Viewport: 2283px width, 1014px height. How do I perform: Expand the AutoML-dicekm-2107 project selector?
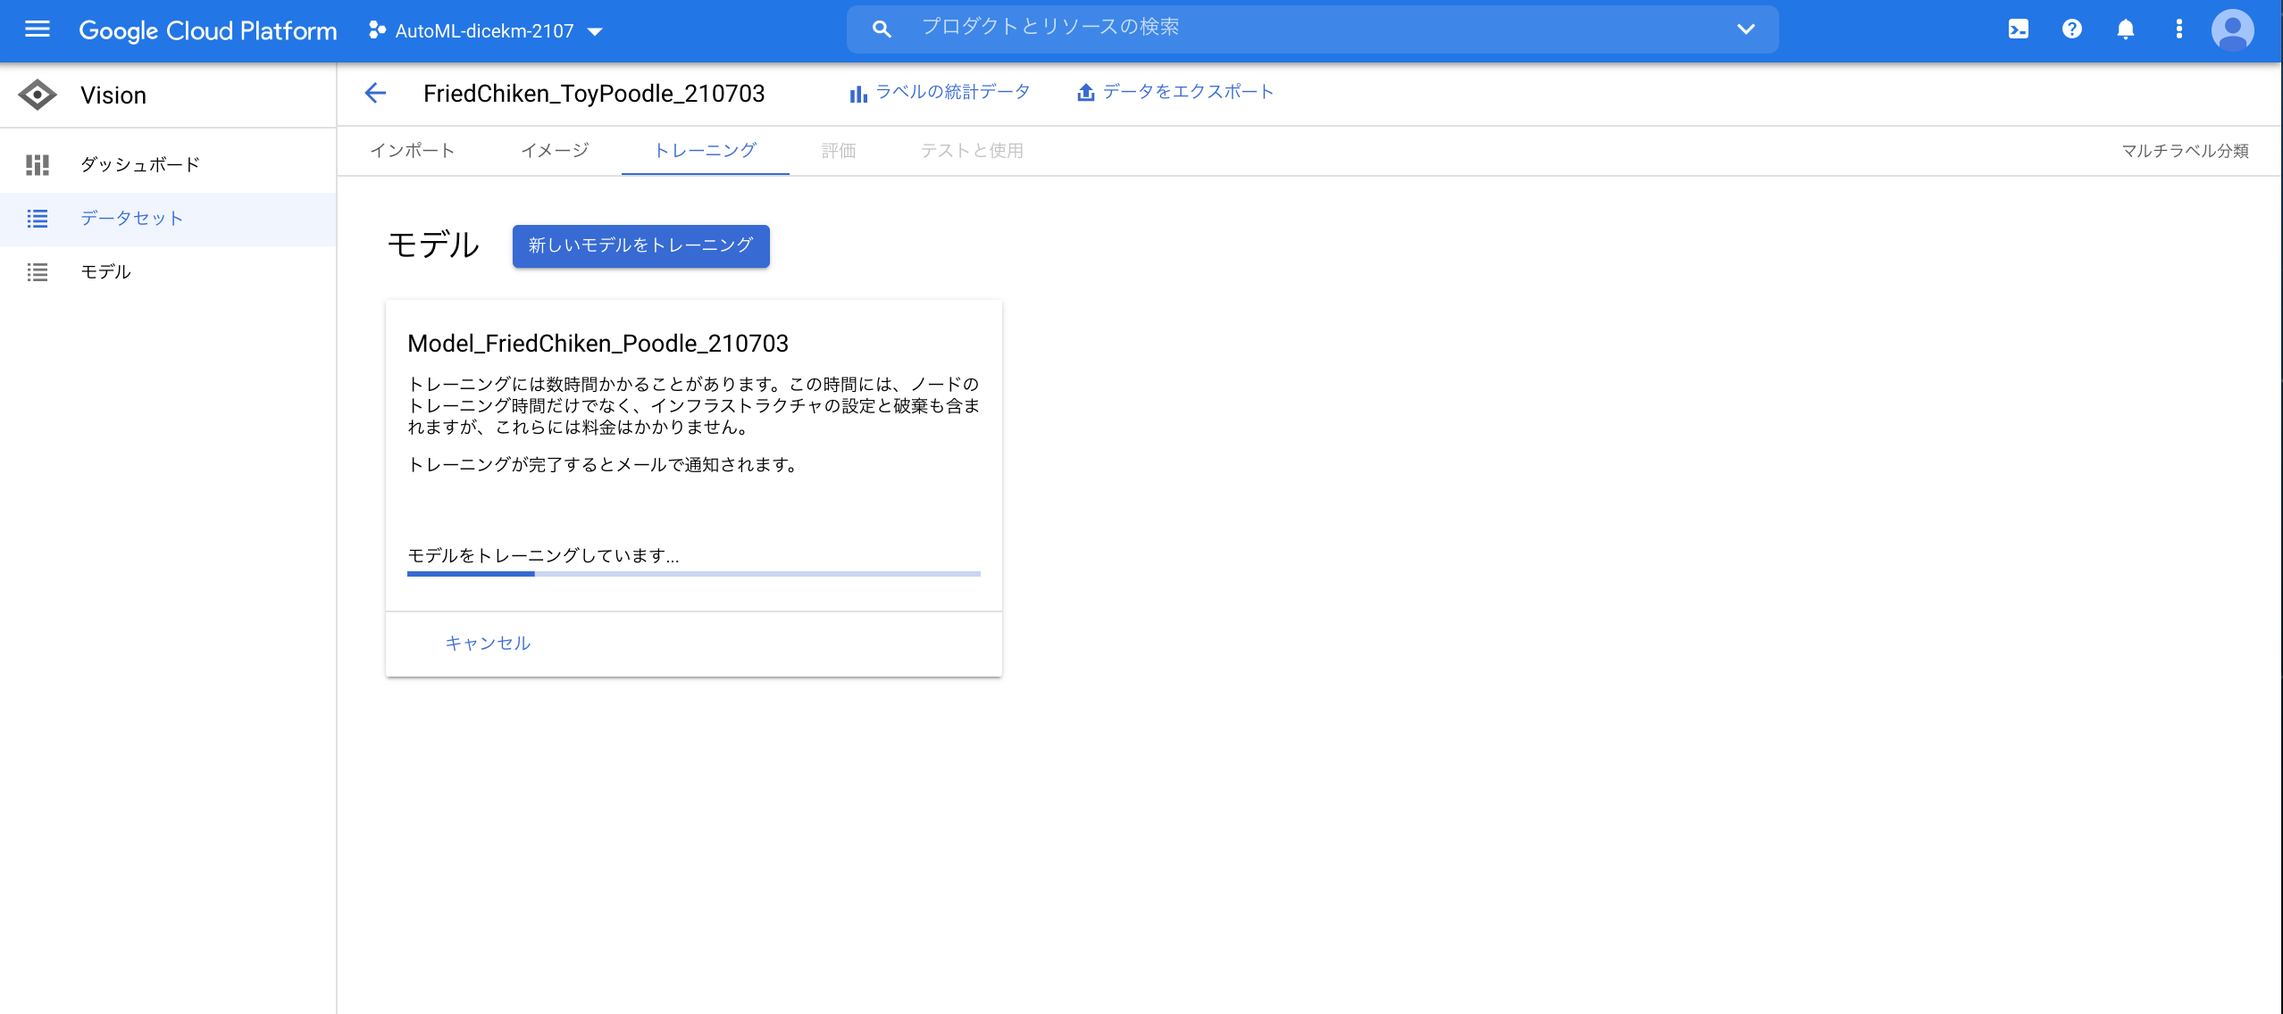coord(487,31)
